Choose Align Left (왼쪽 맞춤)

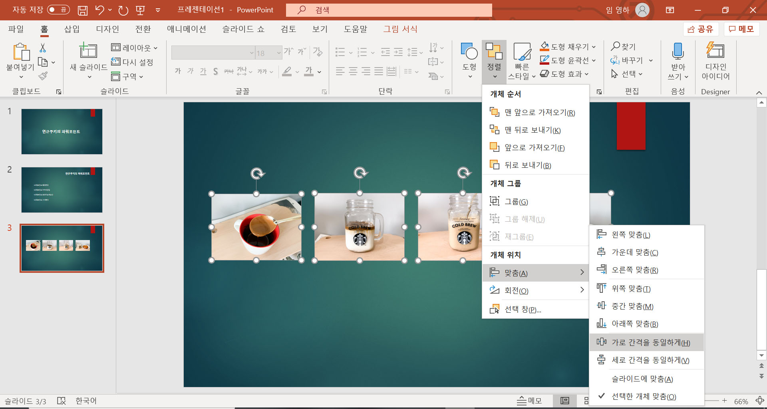[x=646, y=234]
